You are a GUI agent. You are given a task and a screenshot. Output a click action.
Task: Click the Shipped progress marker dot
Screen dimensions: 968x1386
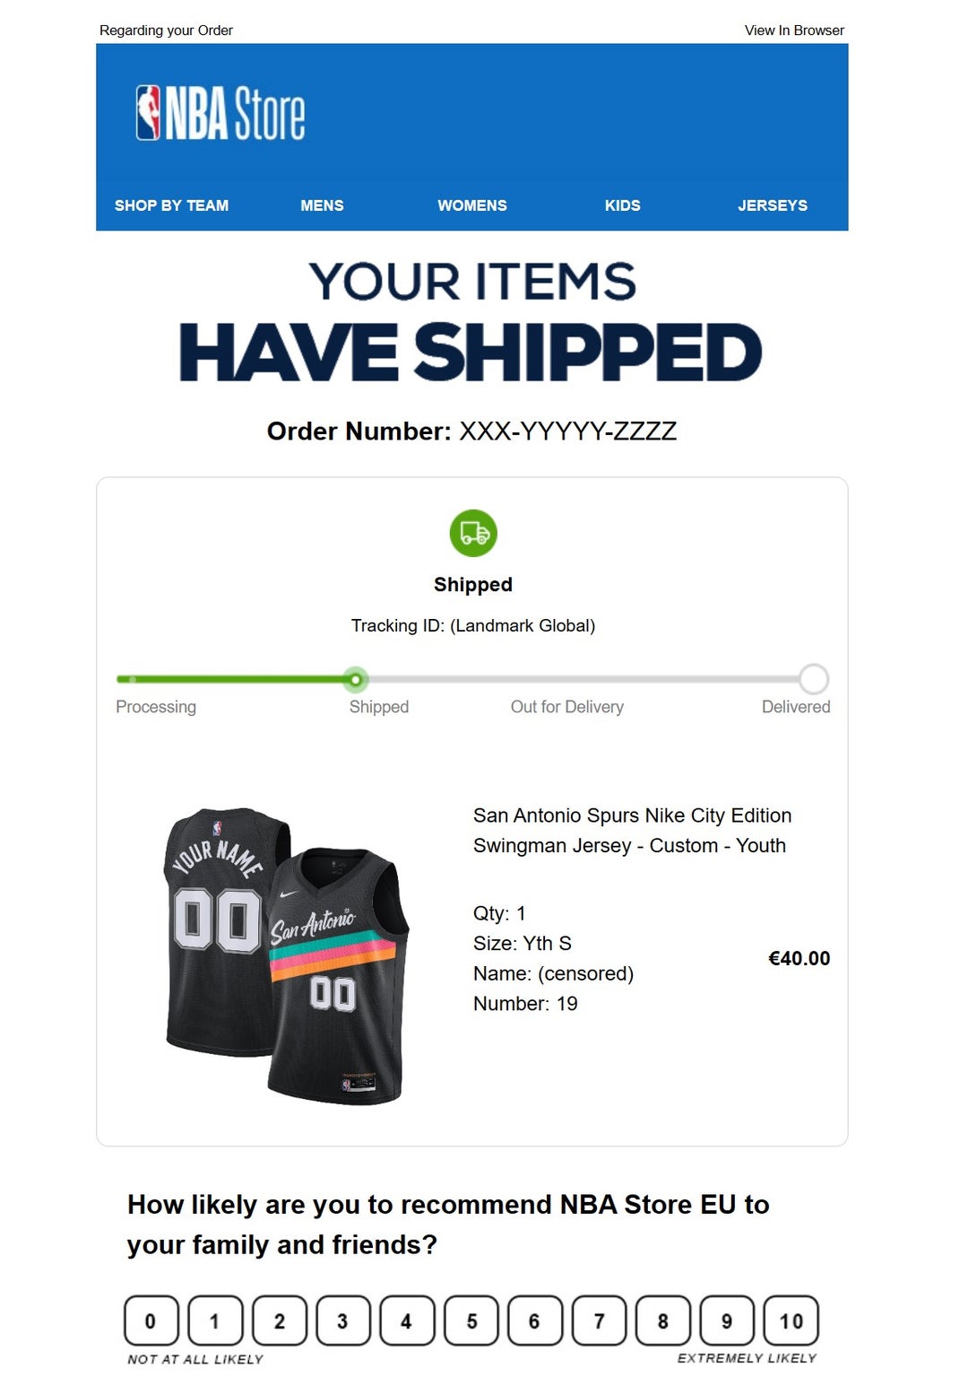coord(356,679)
